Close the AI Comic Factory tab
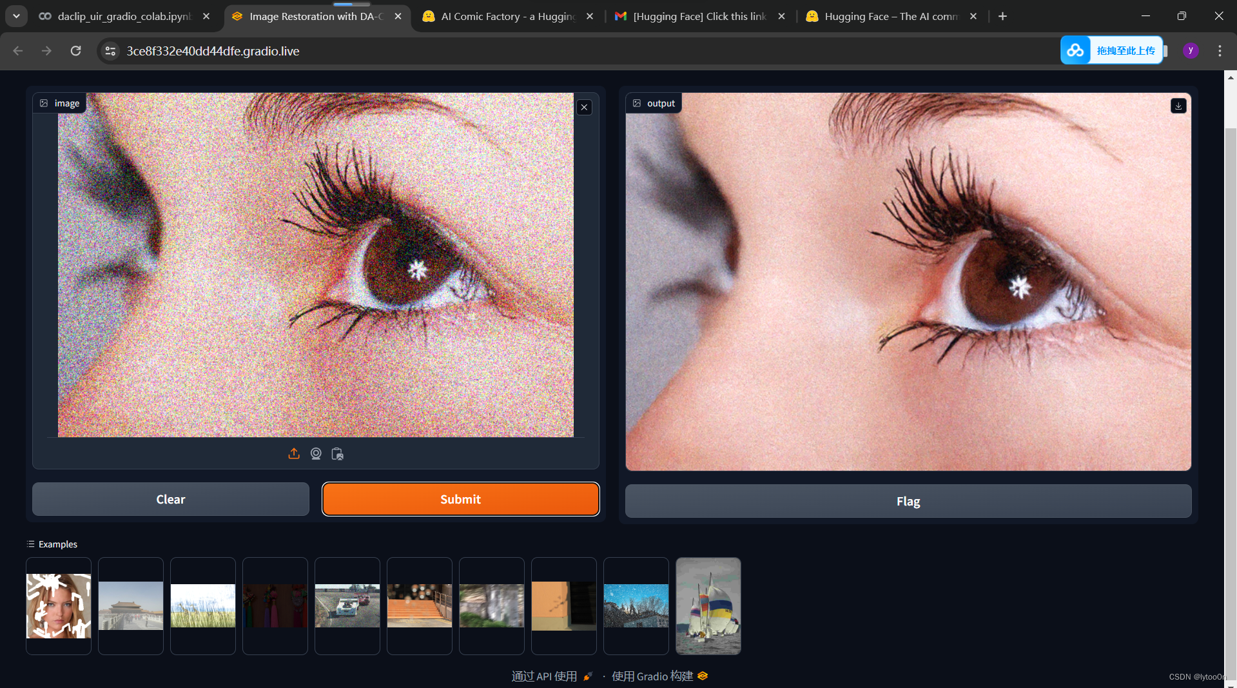Screen dimensions: 1237x688 pos(589,16)
